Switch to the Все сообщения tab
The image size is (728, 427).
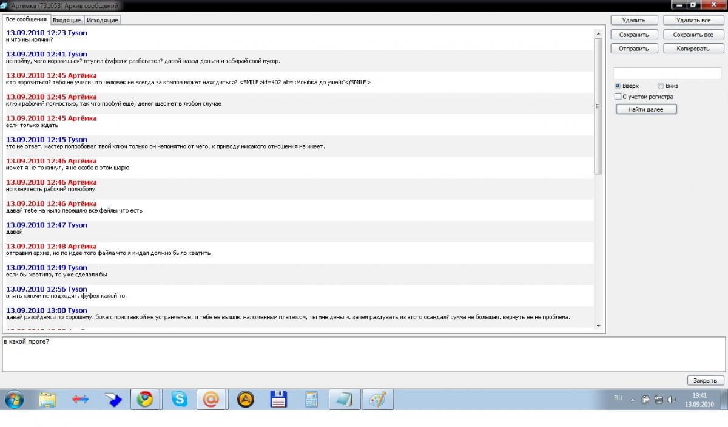pyautogui.click(x=26, y=19)
